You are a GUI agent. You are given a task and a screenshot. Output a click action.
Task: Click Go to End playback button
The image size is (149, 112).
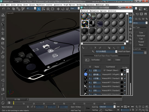132,107
